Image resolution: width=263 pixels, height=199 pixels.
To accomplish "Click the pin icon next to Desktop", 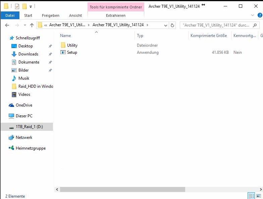I will (50, 46).
